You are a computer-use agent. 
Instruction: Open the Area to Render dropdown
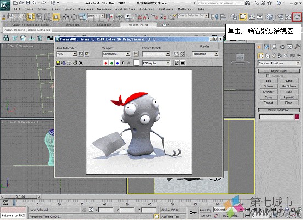point(66,54)
